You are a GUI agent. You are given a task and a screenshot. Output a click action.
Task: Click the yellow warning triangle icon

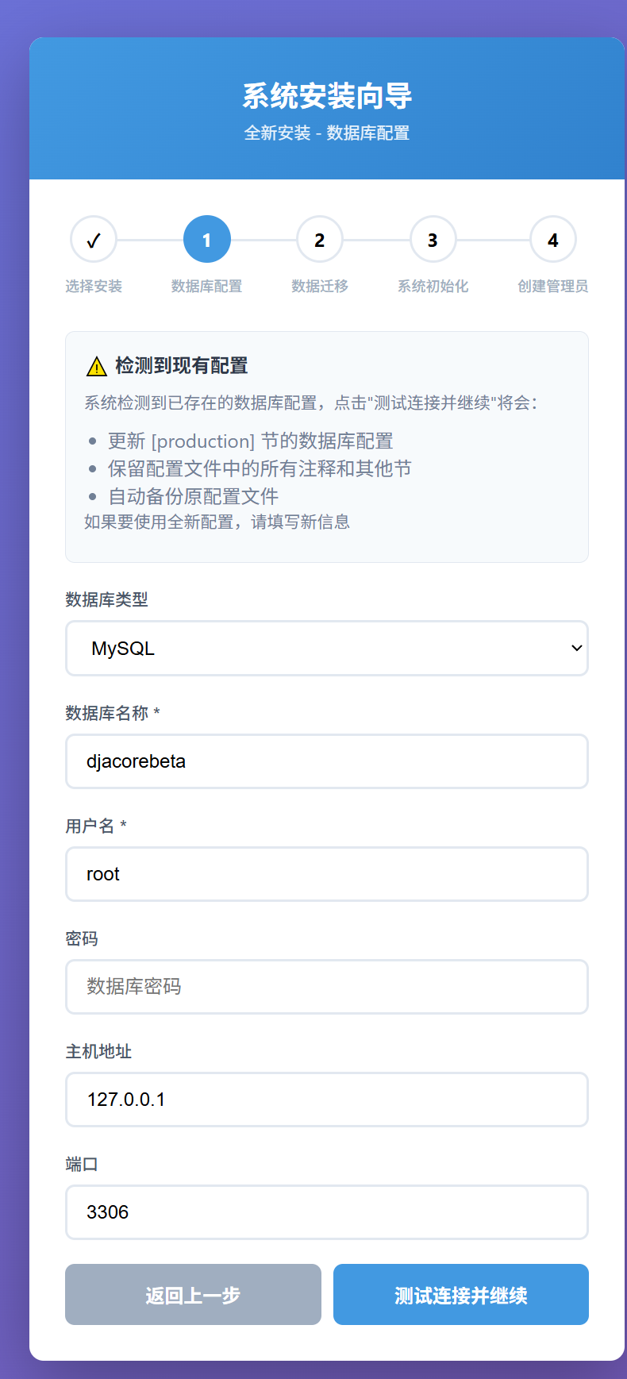96,367
